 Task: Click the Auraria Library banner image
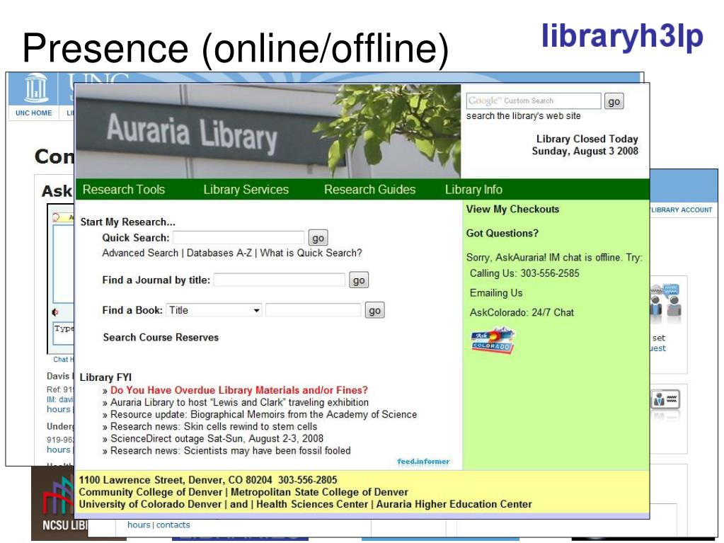click(x=268, y=131)
